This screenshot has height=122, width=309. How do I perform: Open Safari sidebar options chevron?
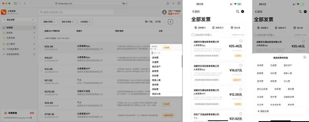click(19, 3)
